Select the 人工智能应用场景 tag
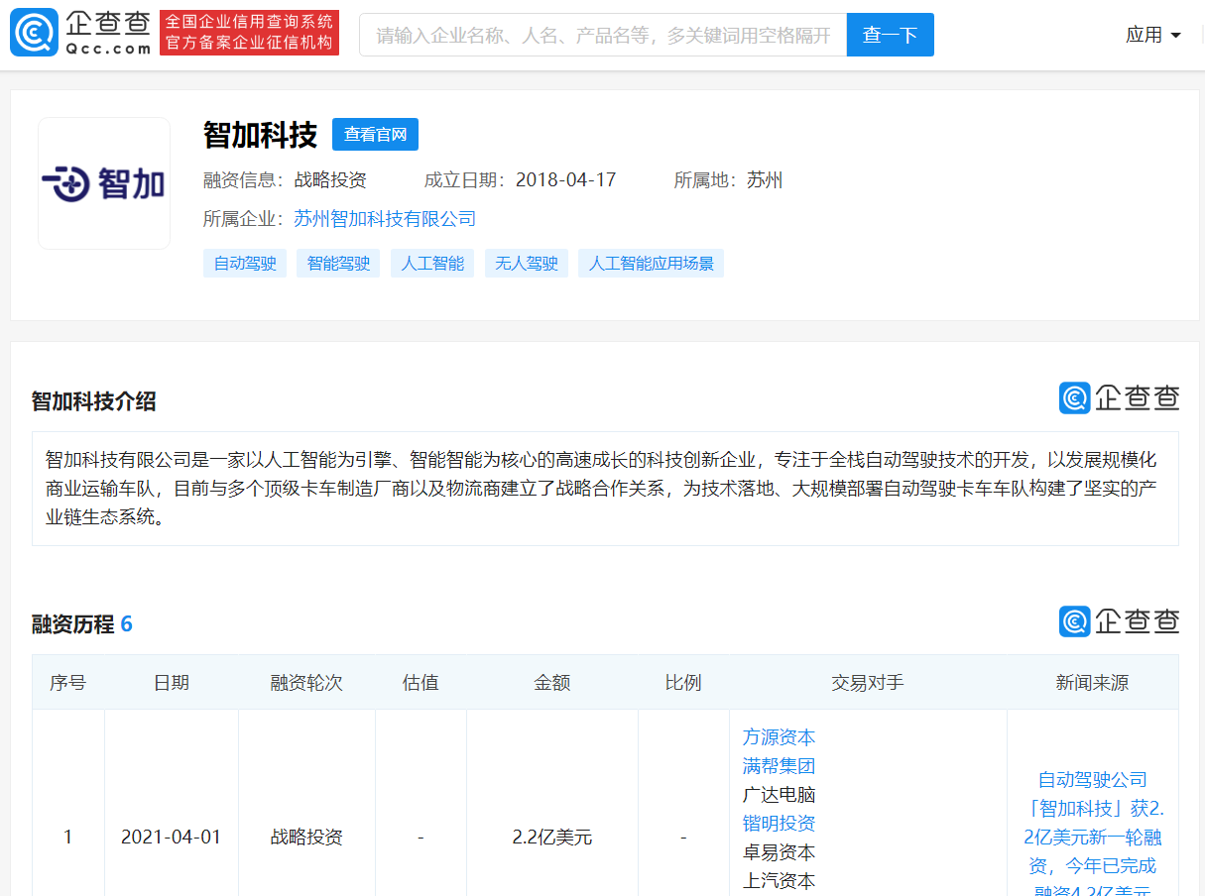The height and width of the screenshot is (896, 1205). 650,263
